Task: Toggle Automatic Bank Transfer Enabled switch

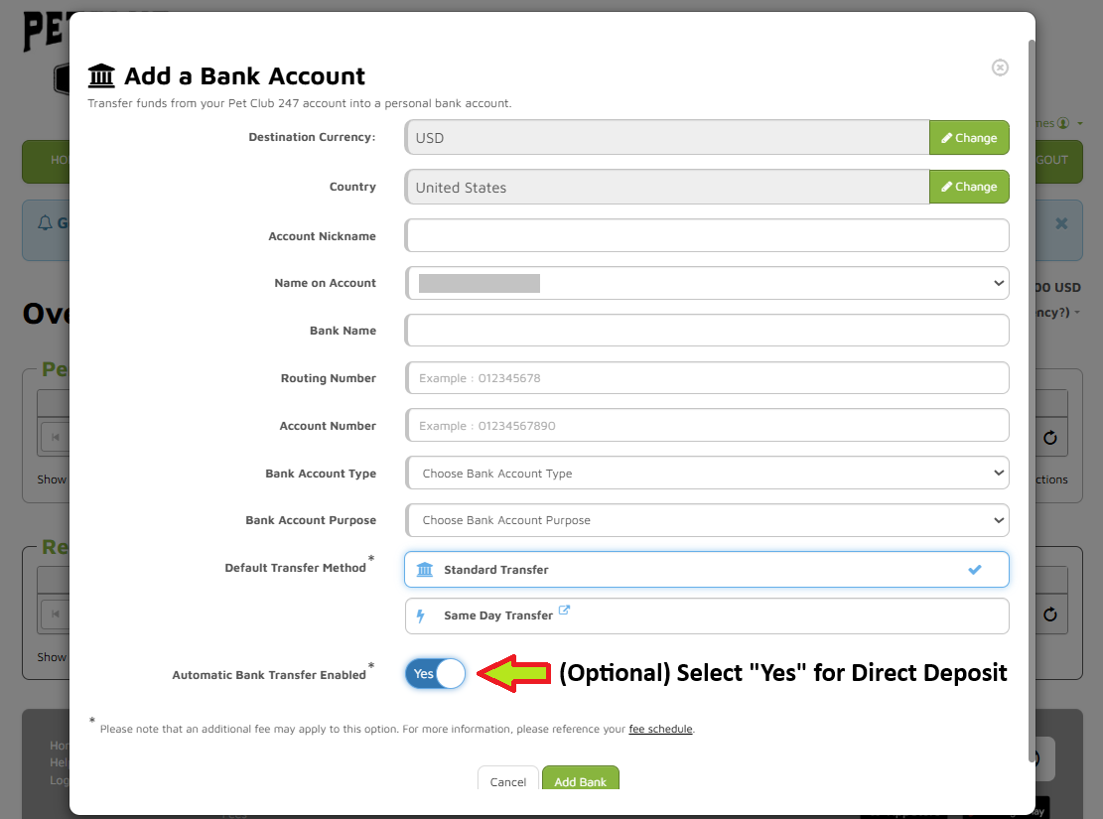Action: [x=435, y=674]
